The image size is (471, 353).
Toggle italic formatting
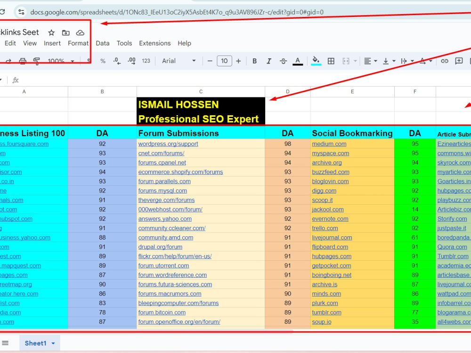[269, 61]
